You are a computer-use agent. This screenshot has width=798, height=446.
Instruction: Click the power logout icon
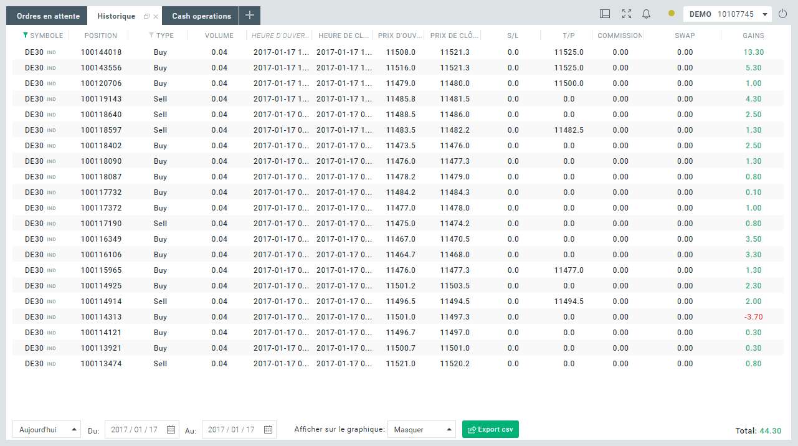tap(783, 14)
